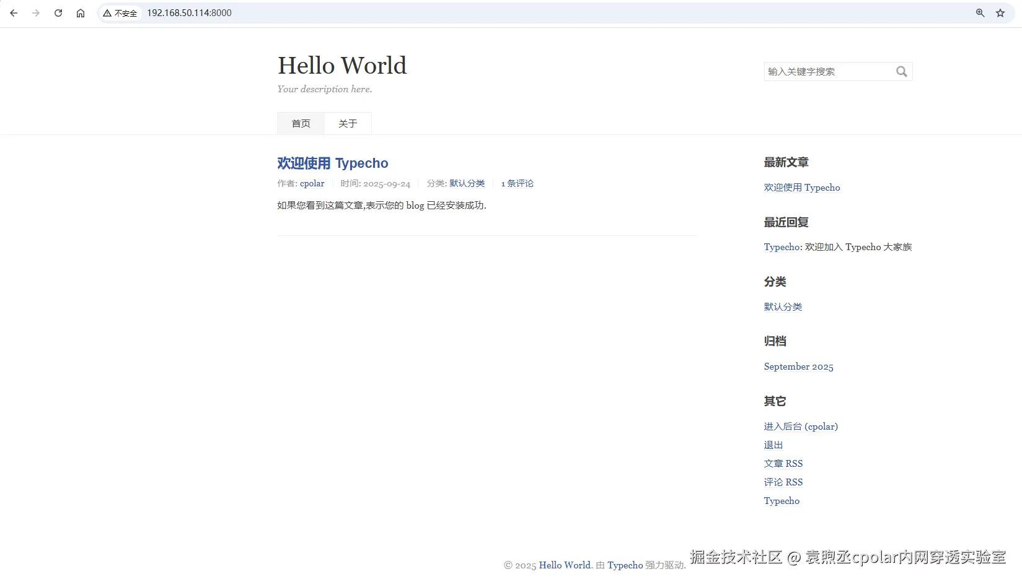Open the 评论 RSS feed link

tap(783, 482)
